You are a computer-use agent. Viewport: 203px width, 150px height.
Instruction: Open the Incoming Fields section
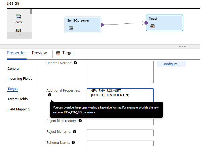(x=20, y=79)
